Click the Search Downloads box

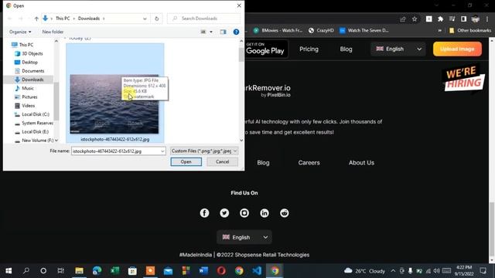(x=203, y=19)
